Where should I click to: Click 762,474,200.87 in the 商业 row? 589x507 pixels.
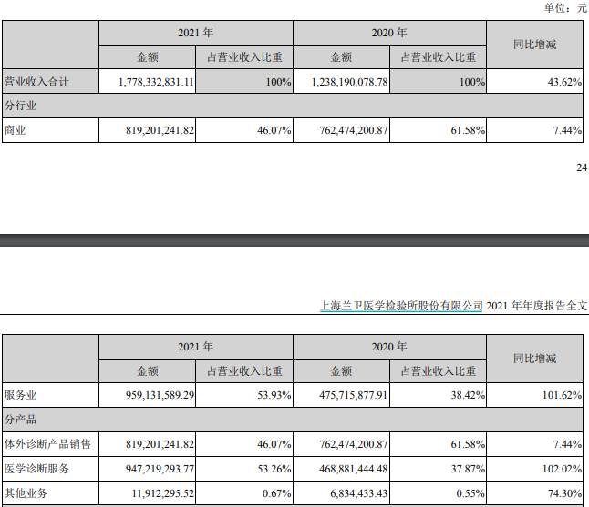point(354,130)
